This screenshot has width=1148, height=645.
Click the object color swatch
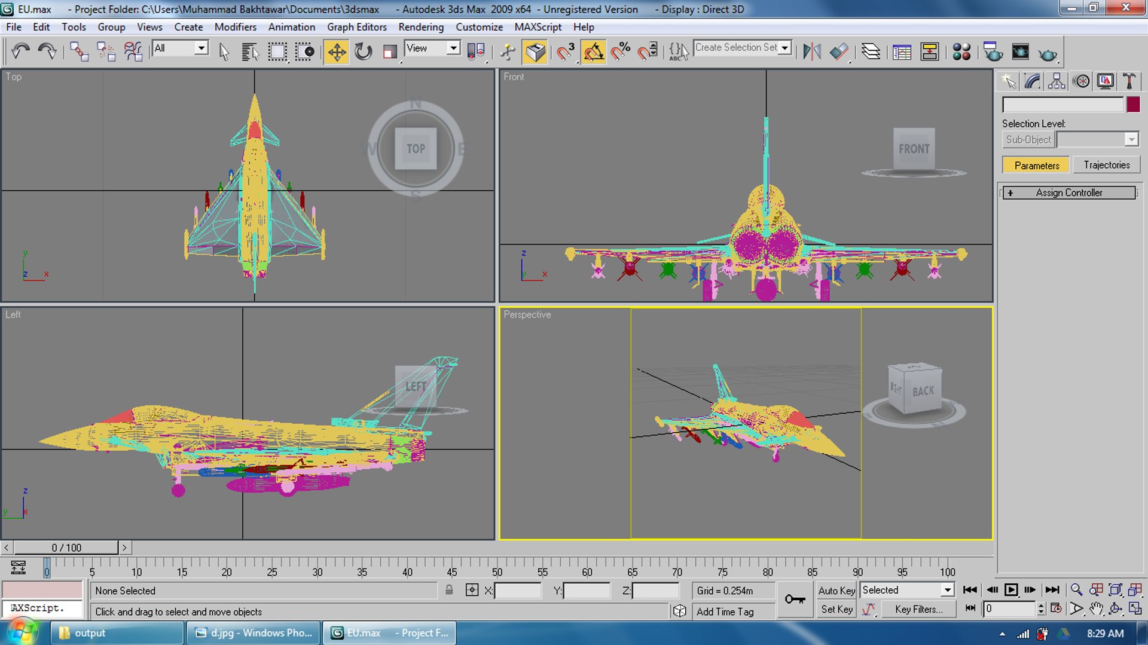click(1133, 105)
